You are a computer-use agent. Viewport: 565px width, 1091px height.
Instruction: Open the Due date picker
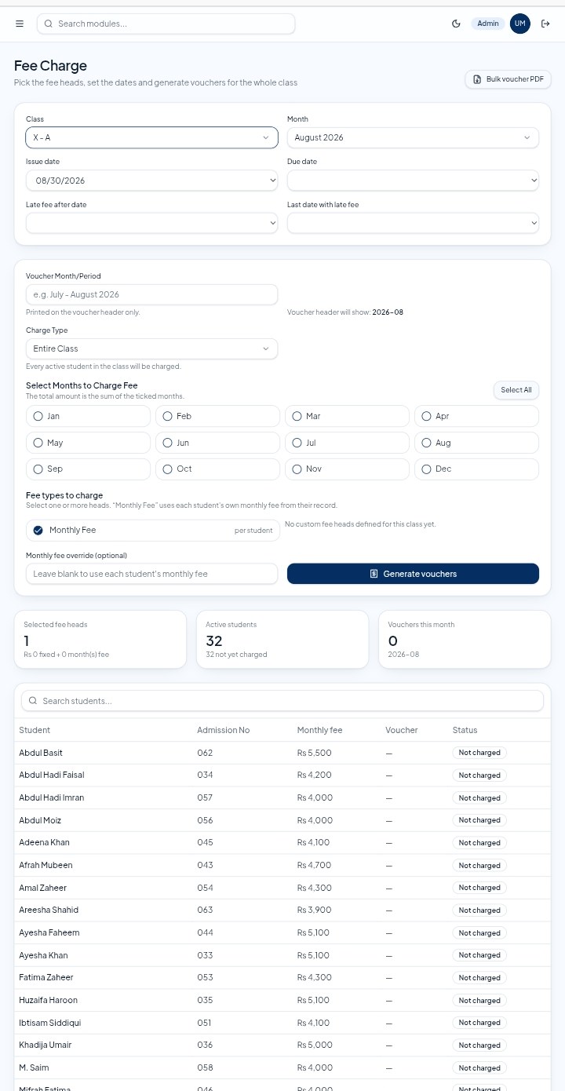(x=413, y=181)
